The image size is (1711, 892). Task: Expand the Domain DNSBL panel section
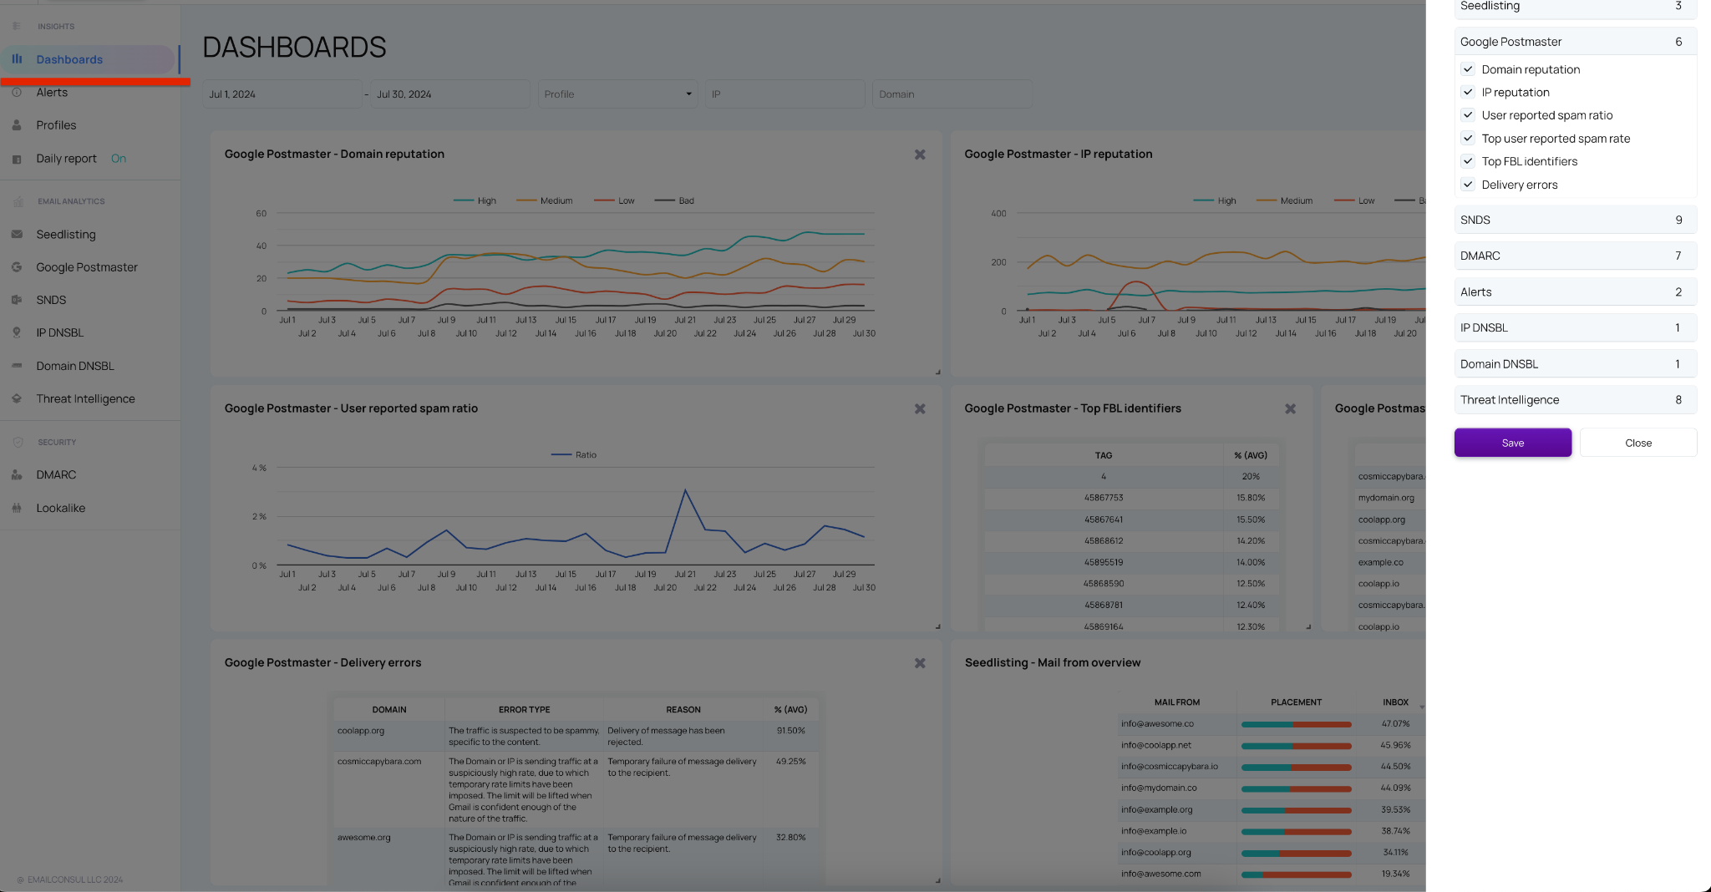pyautogui.click(x=1575, y=364)
